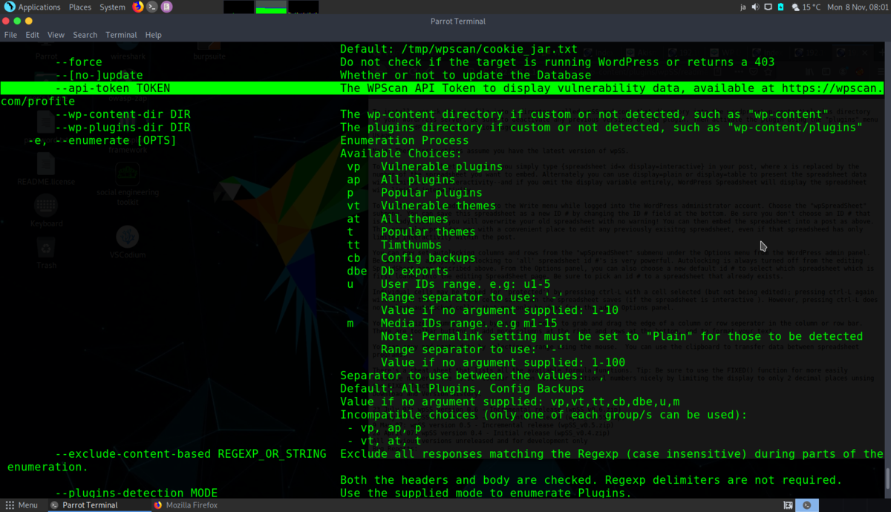
Task: Launch Firefox from the top panel
Action: [138, 7]
